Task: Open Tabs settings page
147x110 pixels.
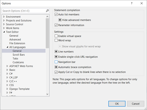Action: [15, 59]
